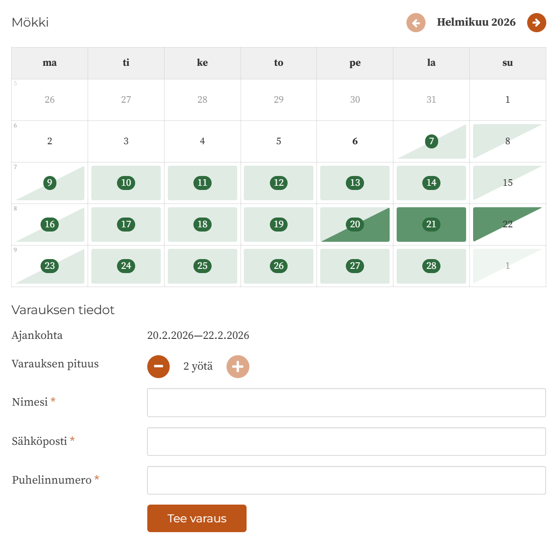Select February 7 on the calendar
Screen dimensions: 550x534
(x=432, y=141)
